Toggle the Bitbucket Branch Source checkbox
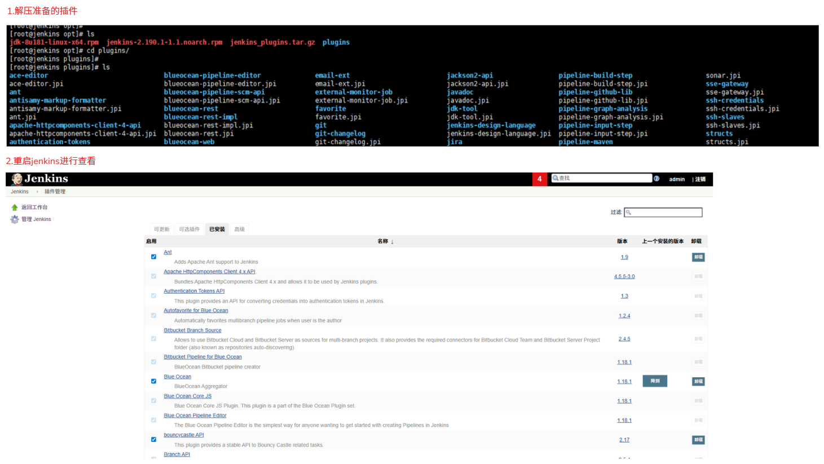The image size is (824, 464). click(x=153, y=339)
